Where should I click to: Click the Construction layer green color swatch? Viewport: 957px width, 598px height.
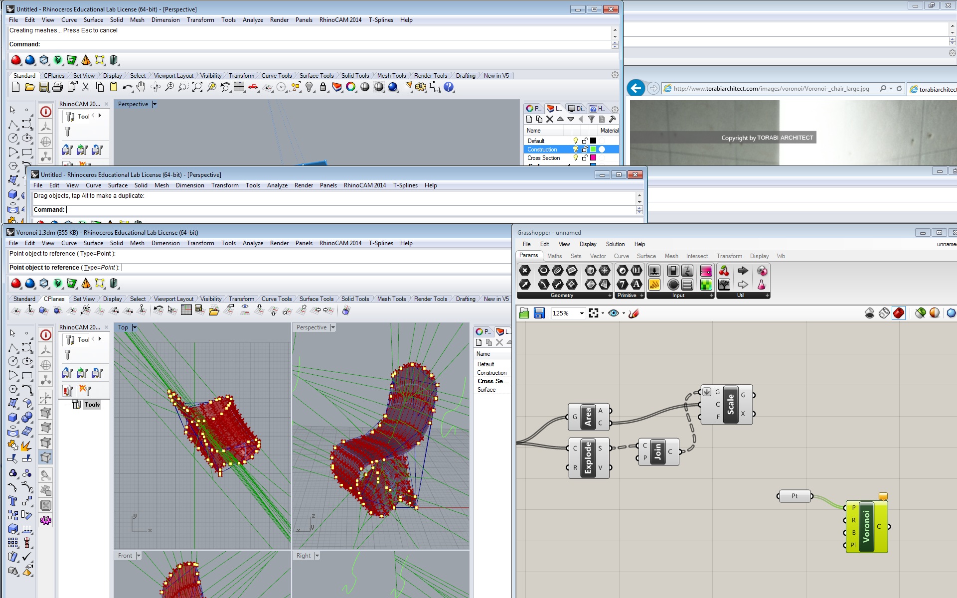click(x=593, y=149)
